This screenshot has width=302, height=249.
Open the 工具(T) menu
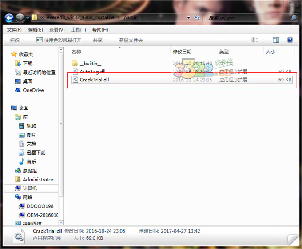pyautogui.click(x=79, y=30)
